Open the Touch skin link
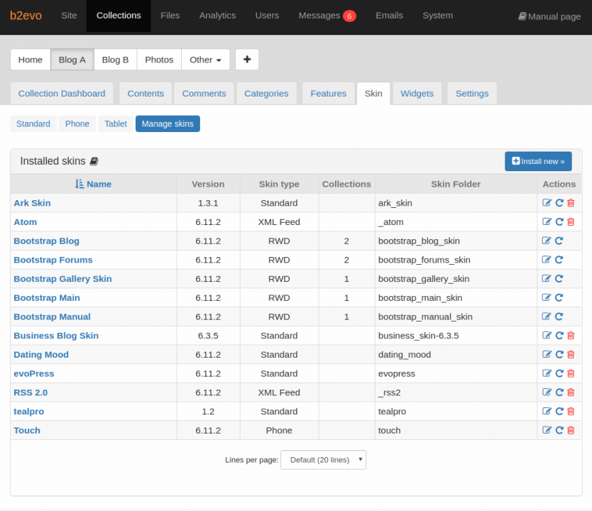This screenshot has height=511, width=592. coord(27,430)
